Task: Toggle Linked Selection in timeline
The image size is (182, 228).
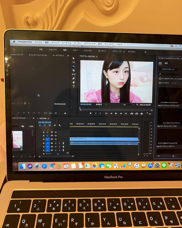Action: (x=50, y=125)
